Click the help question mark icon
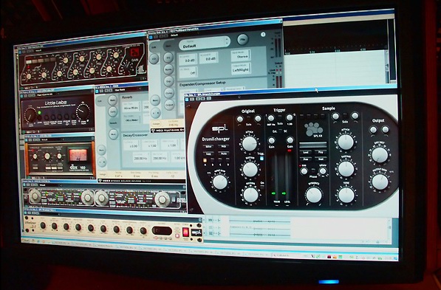Viewport: 441px width, 290px height. click(263, 35)
